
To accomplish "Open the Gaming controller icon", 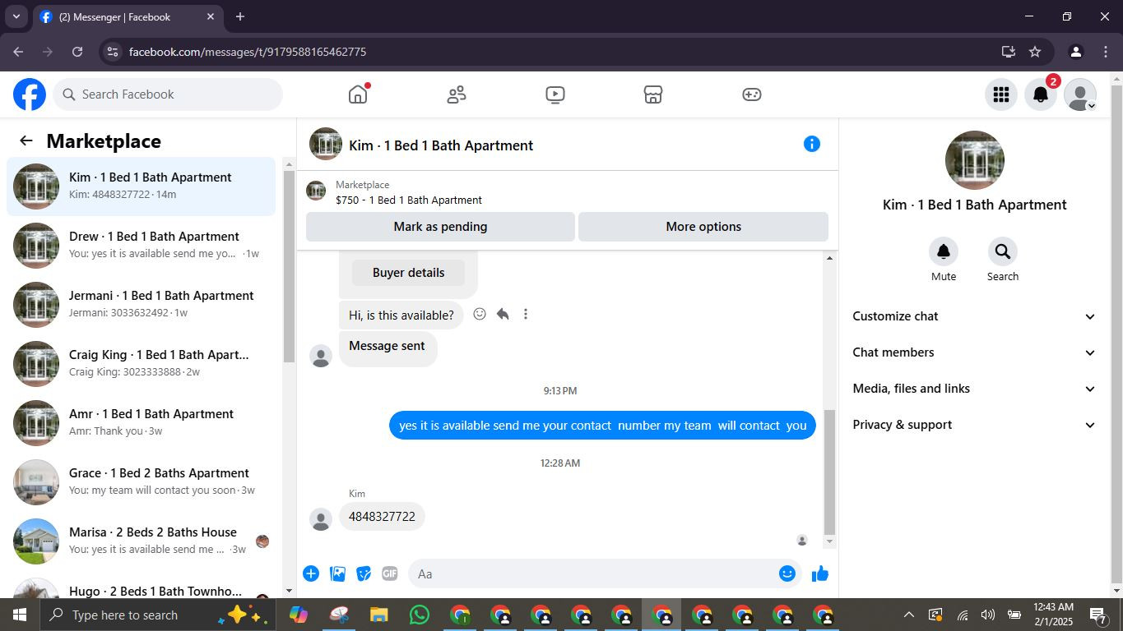I will click(x=752, y=94).
